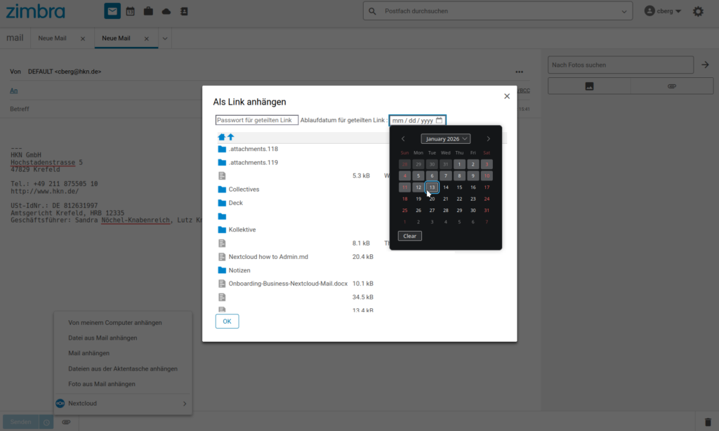Open the Contacts address book icon
This screenshot has height=431, width=719.
click(x=184, y=11)
